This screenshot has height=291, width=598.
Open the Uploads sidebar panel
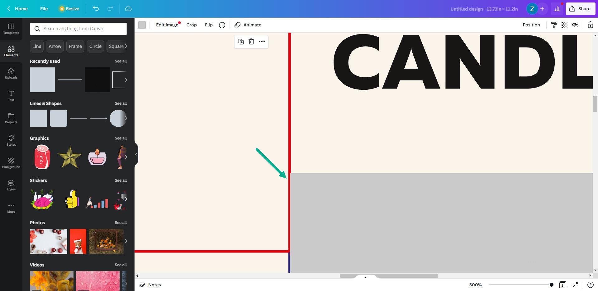(11, 74)
